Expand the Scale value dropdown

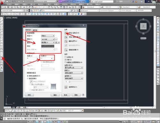coord(52,58)
